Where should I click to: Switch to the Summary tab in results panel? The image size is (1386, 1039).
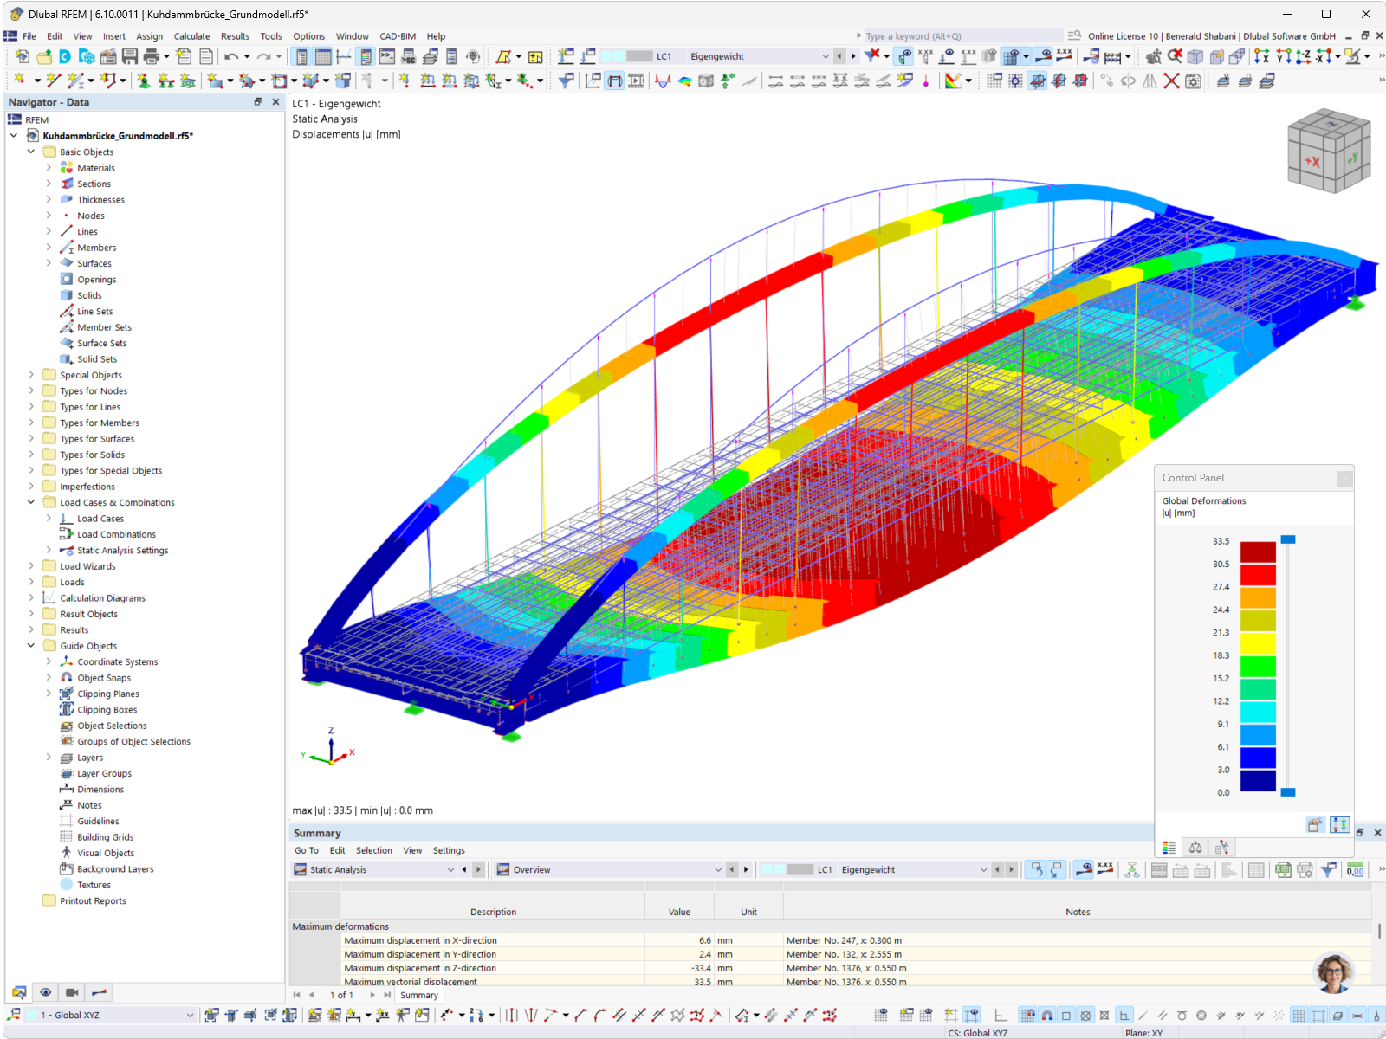coord(418,995)
